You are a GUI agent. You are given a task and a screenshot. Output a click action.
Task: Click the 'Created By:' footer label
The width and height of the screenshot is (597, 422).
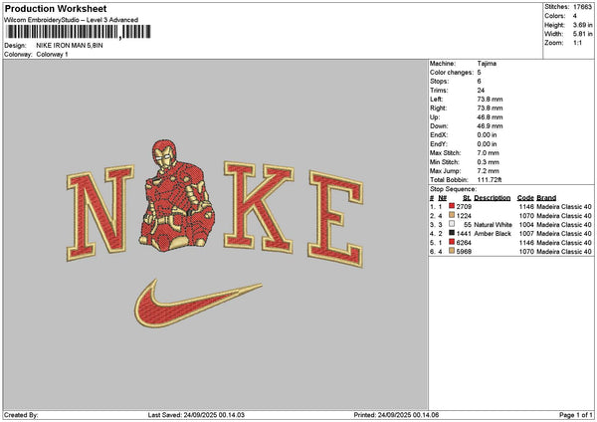[x=21, y=415]
